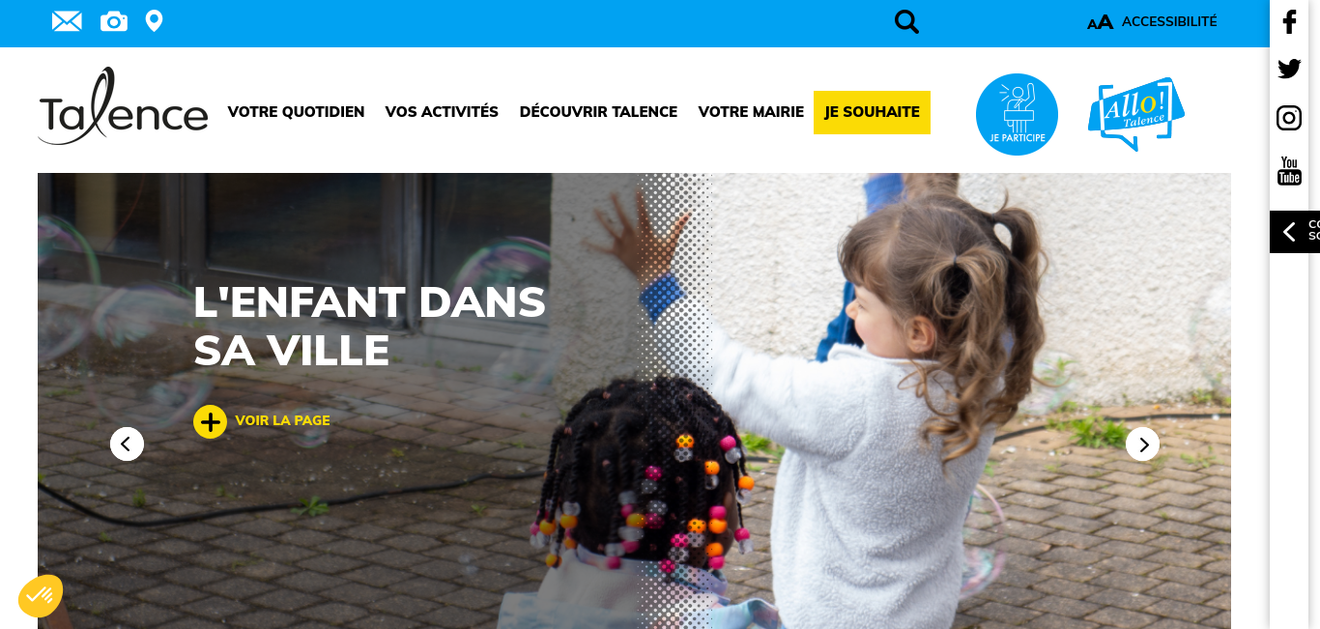Show the previous carousel slide
1320x629 pixels.
pyautogui.click(x=127, y=444)
